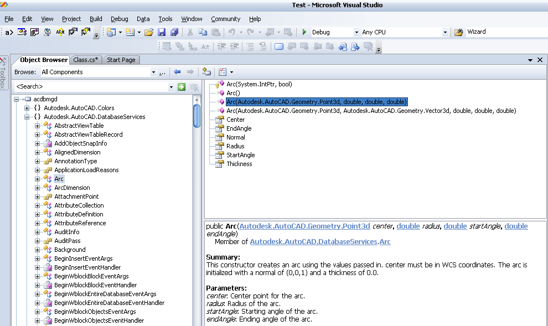
Task: Click the Undo arrow icon
Action: pyautogui.click(x=232, y=32)
